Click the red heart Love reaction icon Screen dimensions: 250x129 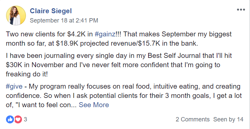pos(18,119)
